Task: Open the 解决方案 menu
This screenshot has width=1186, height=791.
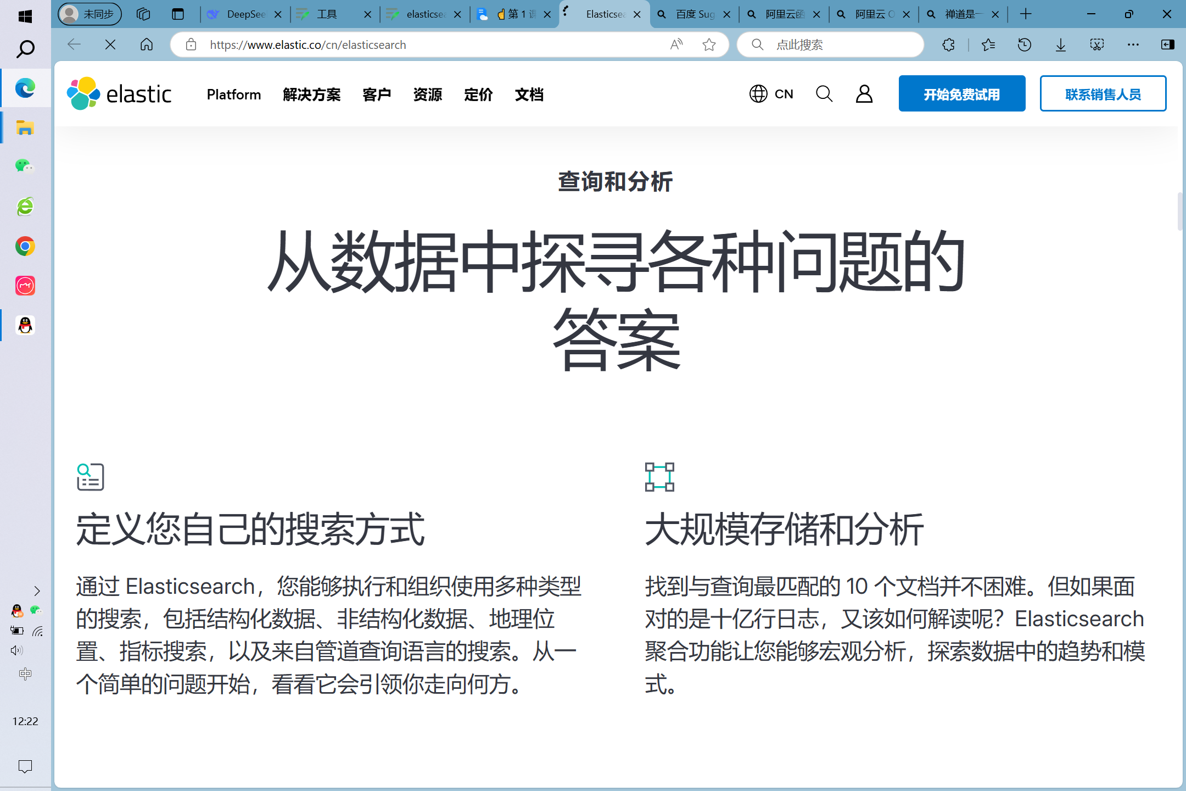Action: click(x=312, y=94)
